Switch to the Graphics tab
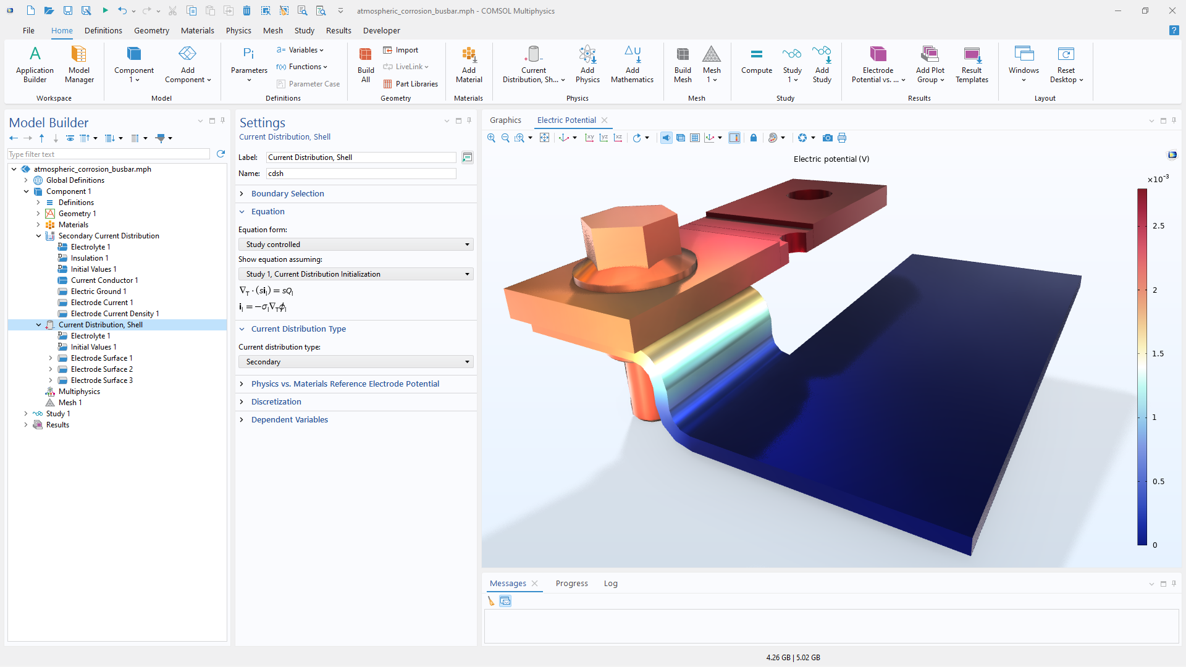This screenshot has height=667, width=1186. point(505,120)
